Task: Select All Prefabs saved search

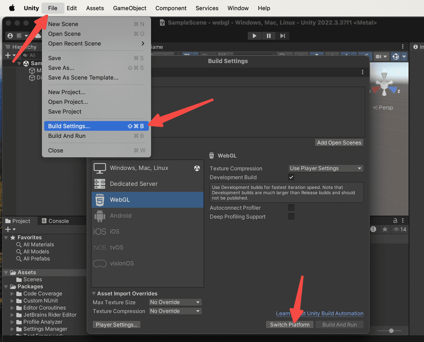Action: (x=36, y=259)
